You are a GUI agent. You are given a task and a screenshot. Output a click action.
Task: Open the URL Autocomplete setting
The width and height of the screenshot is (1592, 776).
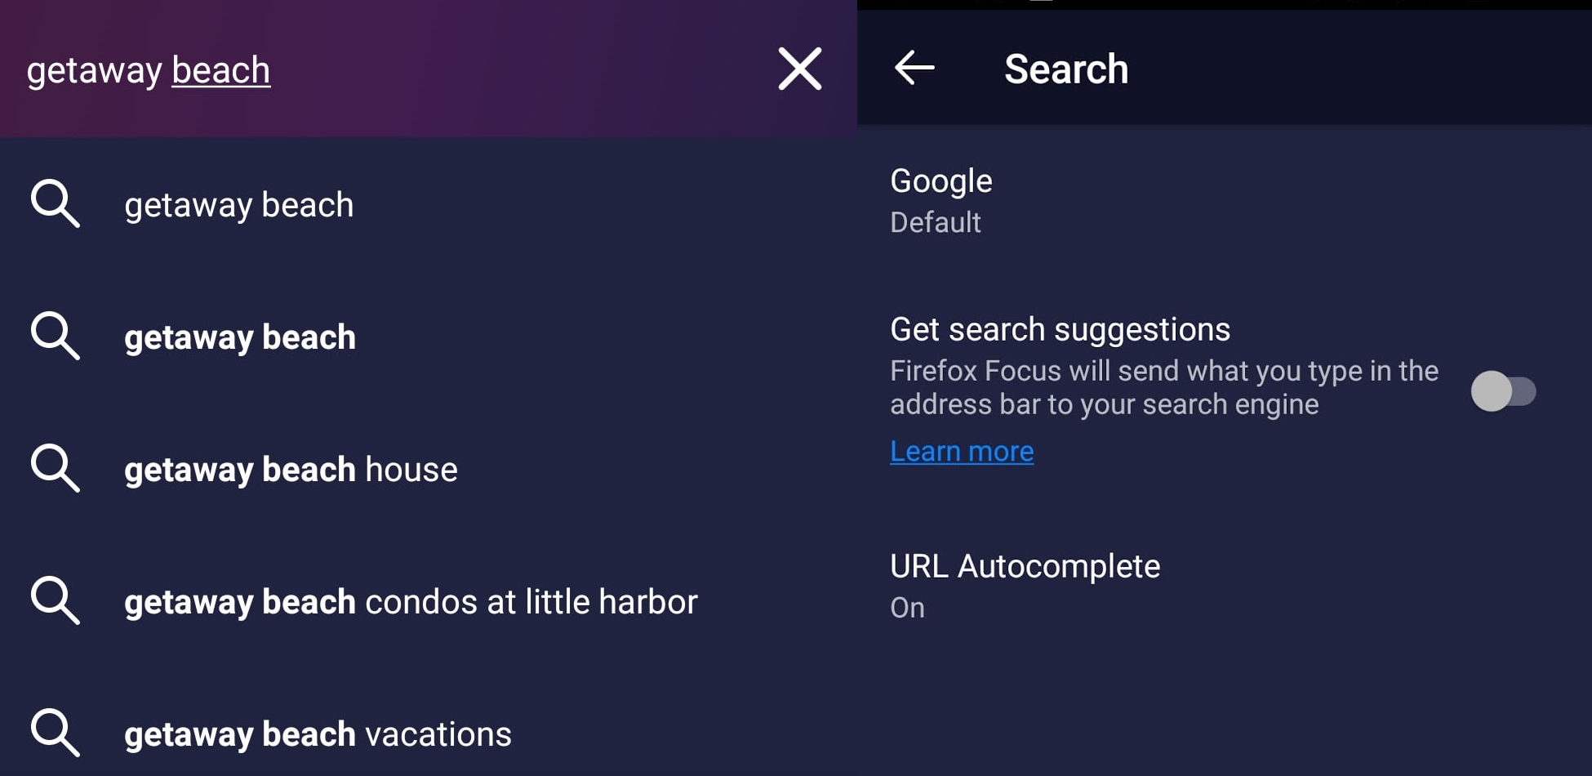click(1225, 586)
